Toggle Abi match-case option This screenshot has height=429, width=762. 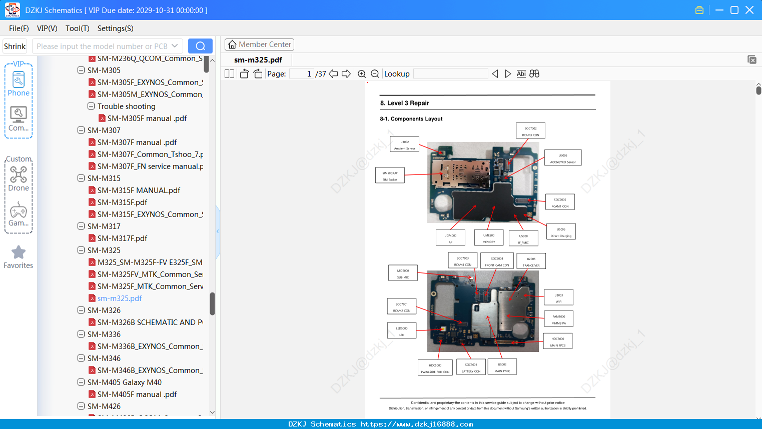coord(521,73)
